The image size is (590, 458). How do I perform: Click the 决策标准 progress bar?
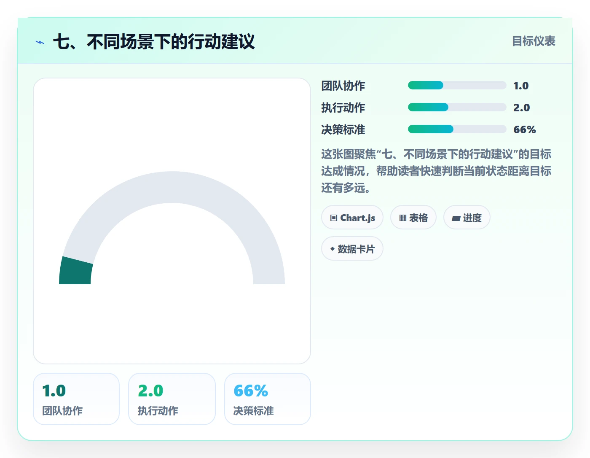457,129
